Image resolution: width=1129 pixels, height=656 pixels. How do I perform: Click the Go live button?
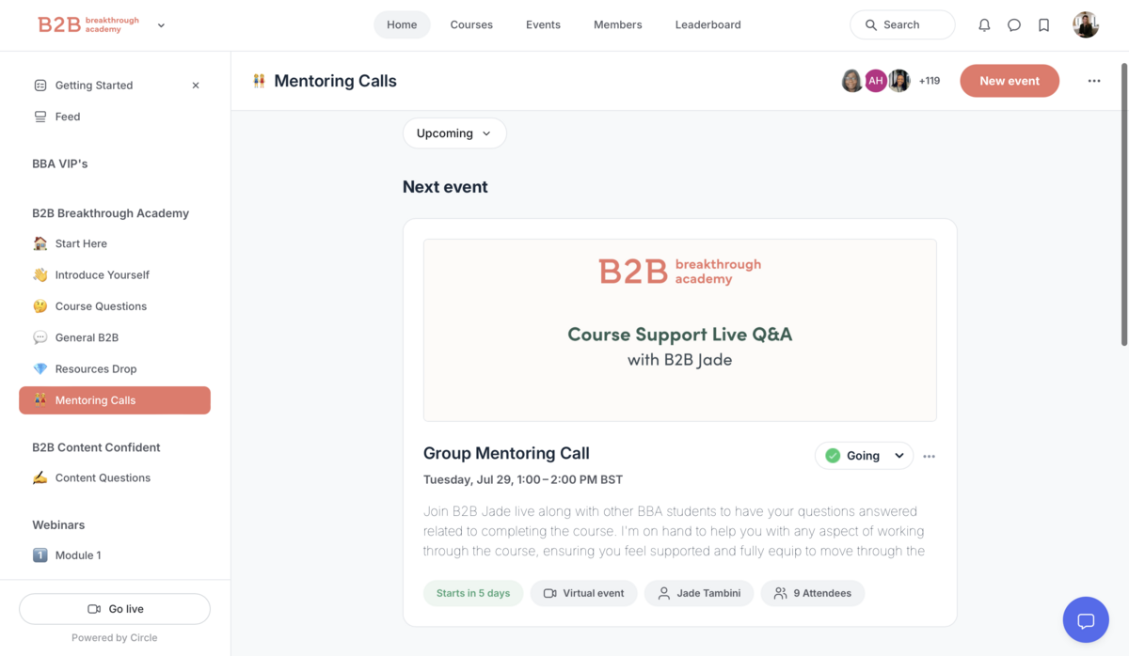pos(115,609)
